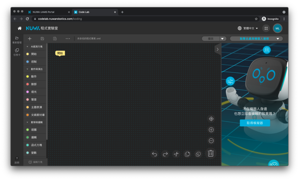The width and height of the screenshot is (299, 180).
Task: Select the 動作 block category
Action: pyautogui.click(x=35, y=77)
